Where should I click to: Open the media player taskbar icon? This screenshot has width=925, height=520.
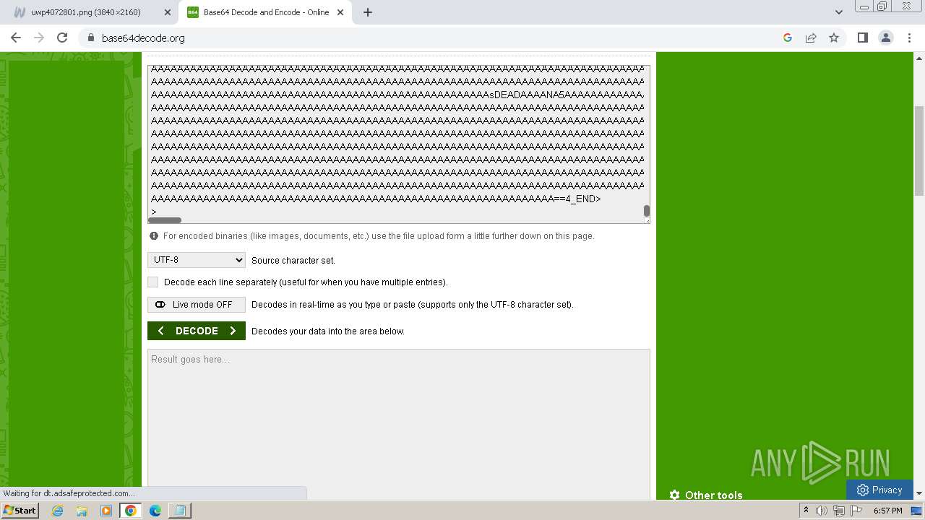tap(106, 511)
